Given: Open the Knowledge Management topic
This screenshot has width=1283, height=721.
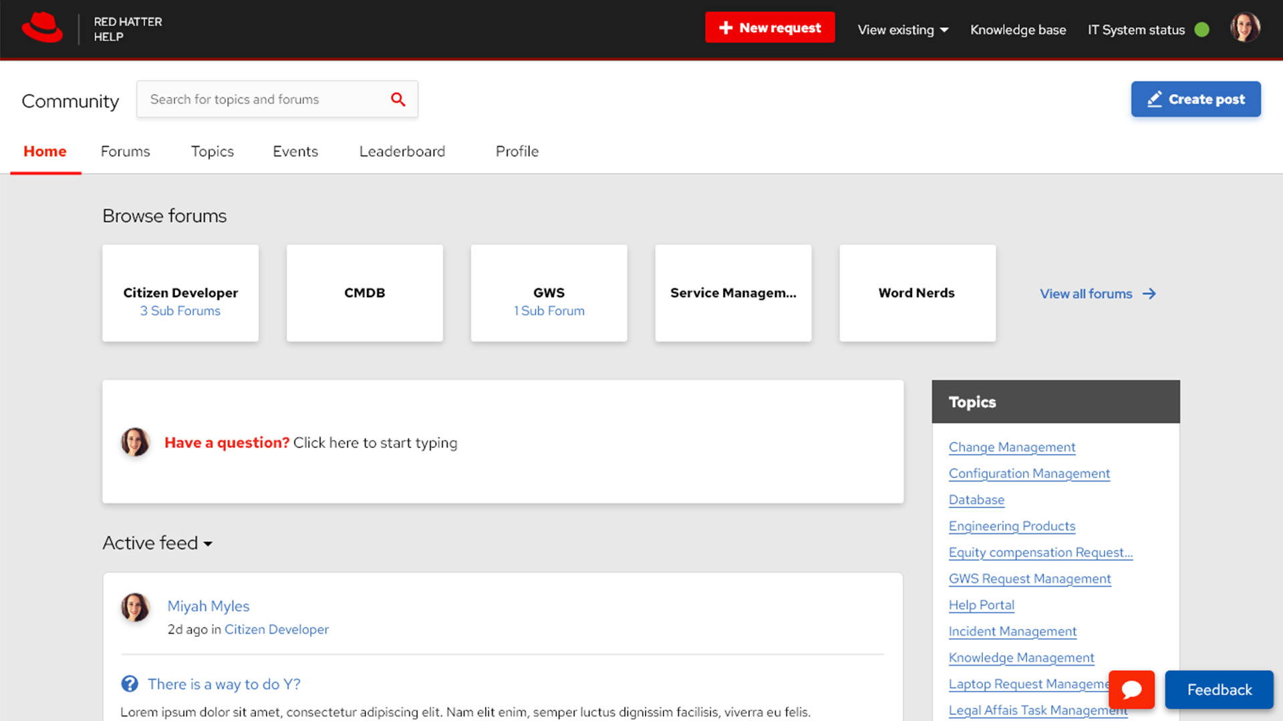Looking at the screenshot, I should pos(1021,658).
